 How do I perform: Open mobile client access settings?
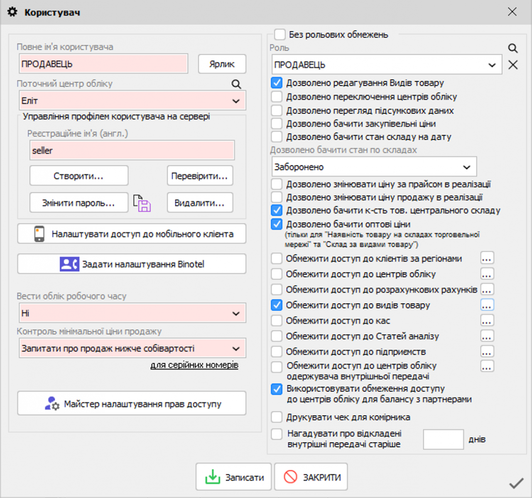132,234
